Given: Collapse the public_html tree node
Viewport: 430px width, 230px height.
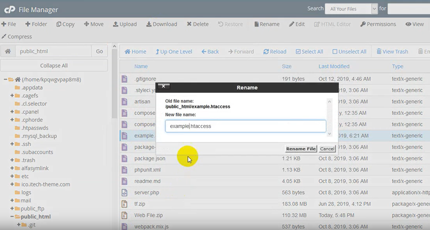Looking at the screenshot, I should (x=12, y=216).
